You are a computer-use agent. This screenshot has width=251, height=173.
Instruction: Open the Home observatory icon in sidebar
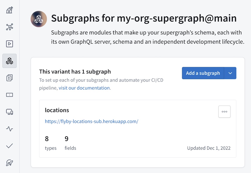point(10,10)
